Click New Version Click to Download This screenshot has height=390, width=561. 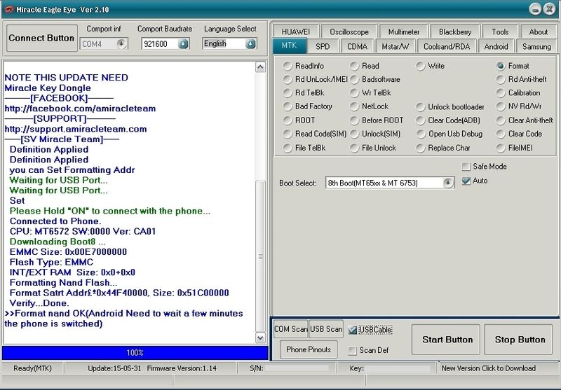click(x=488, y=368)
